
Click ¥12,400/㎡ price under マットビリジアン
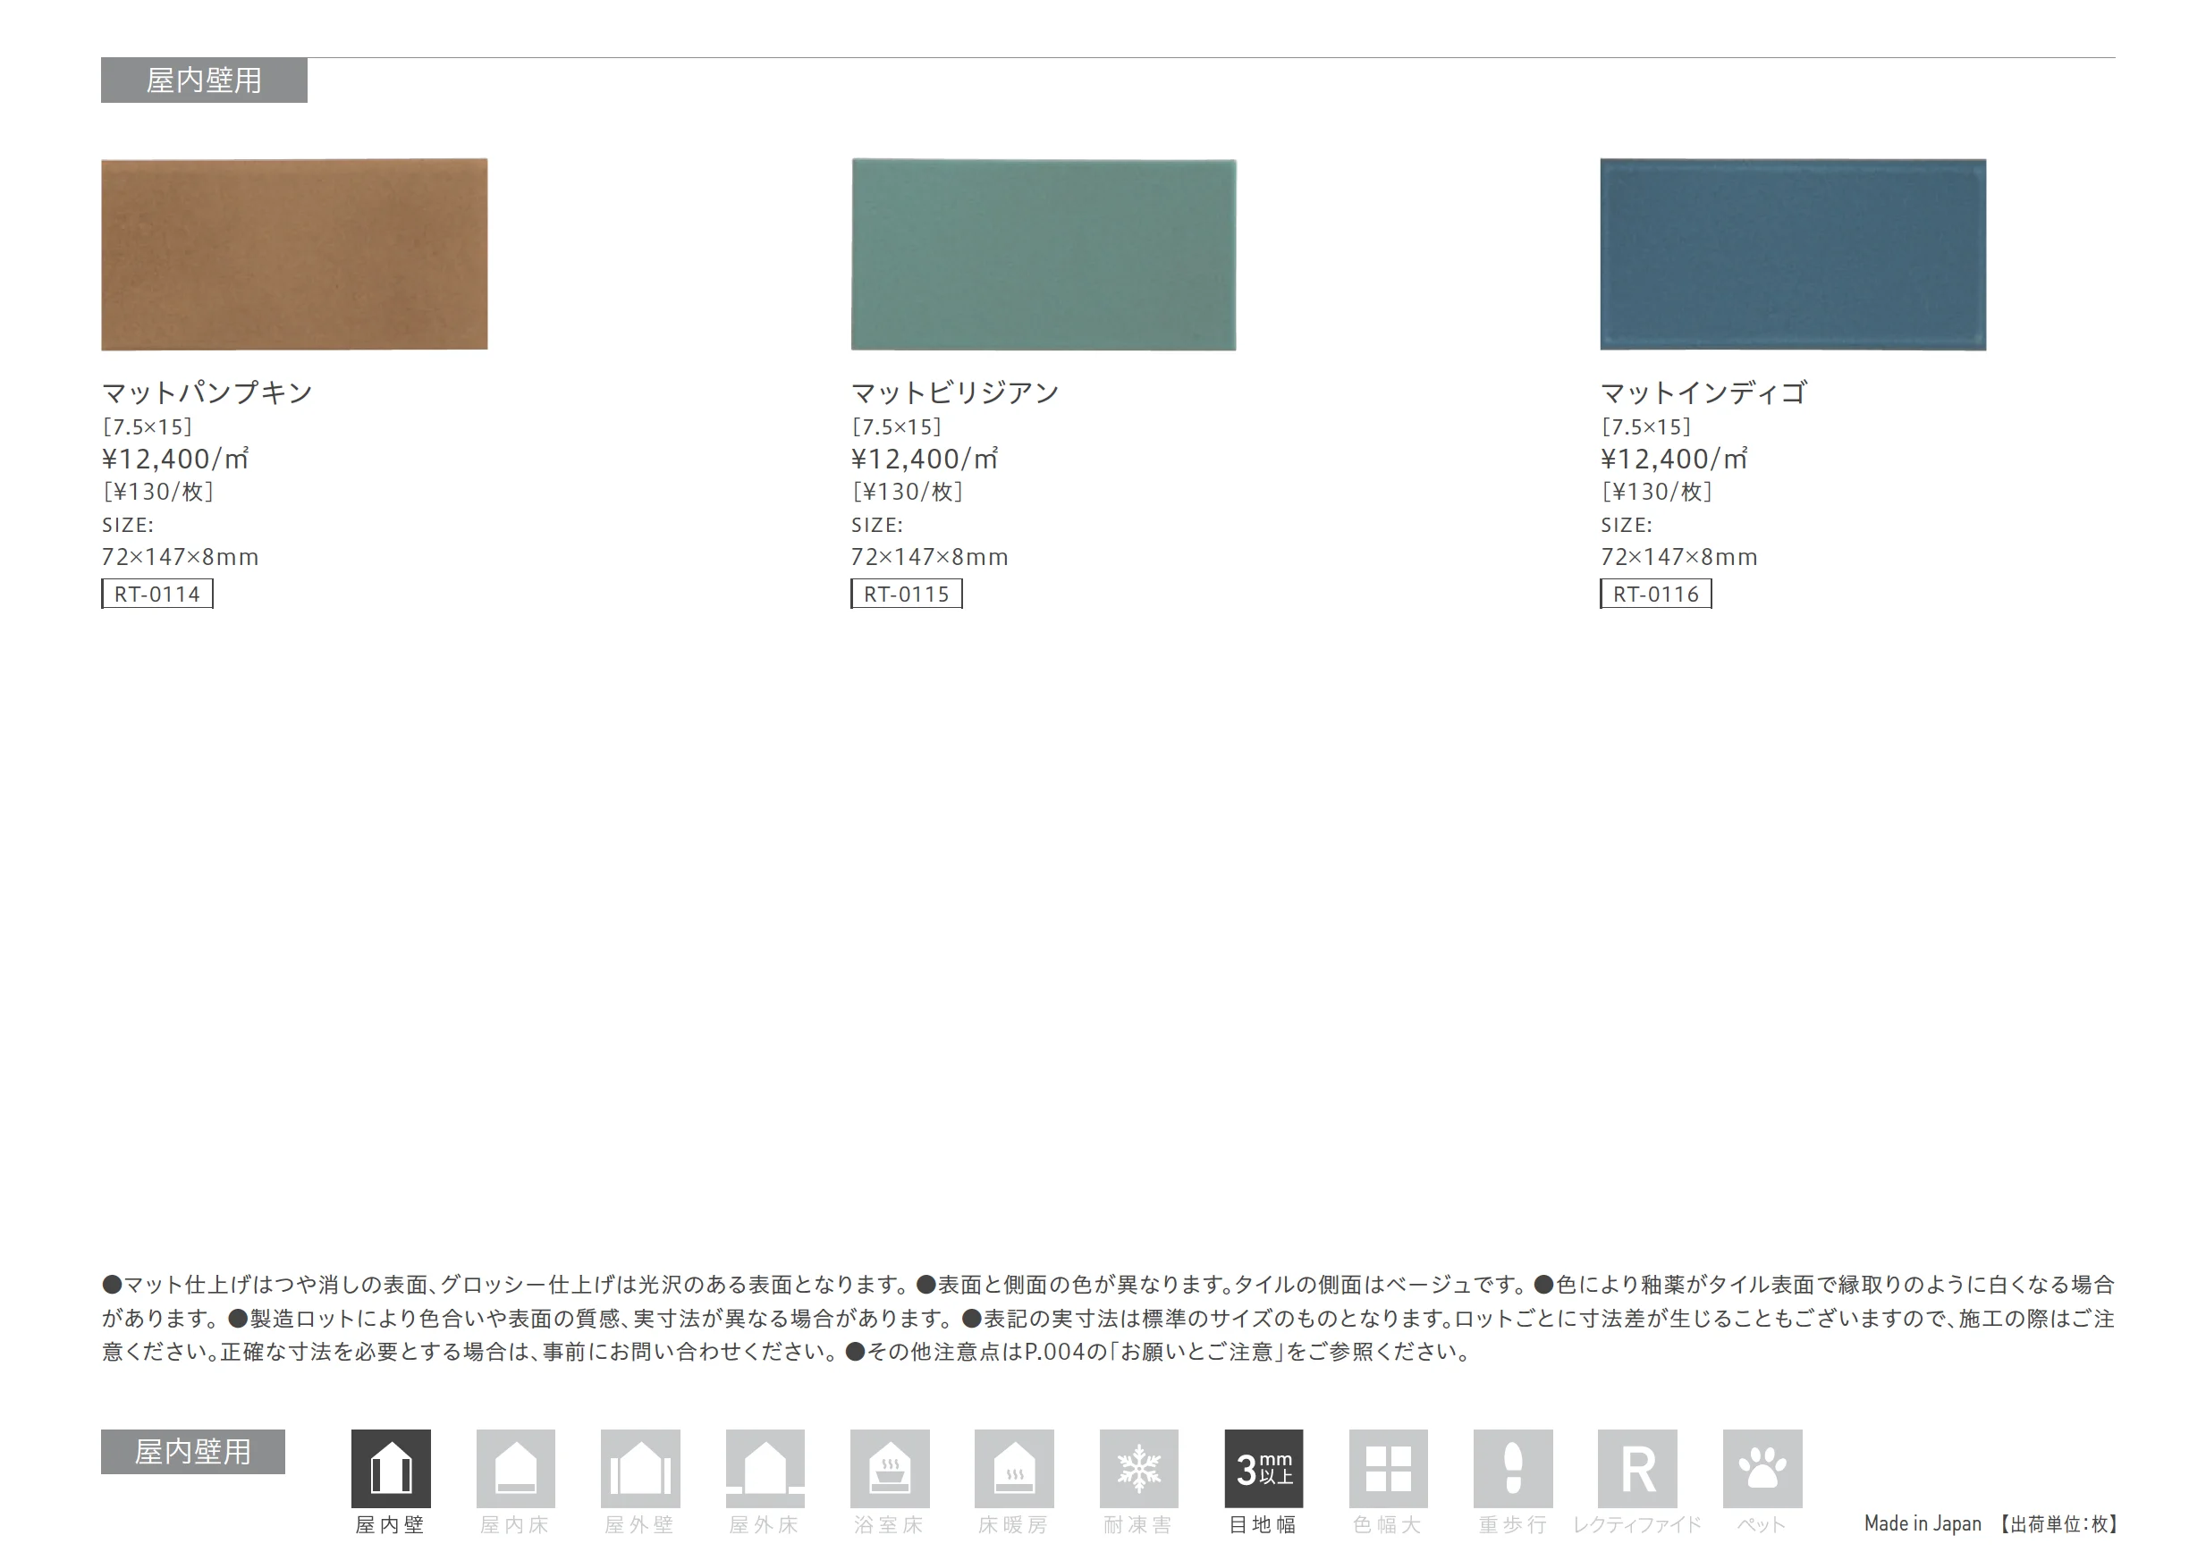click(x=925, y=459)
